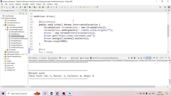The width and height of the screenshot is (171, 96).
Task: Click the Debug code lens under @Test
Action: point(49,52)
